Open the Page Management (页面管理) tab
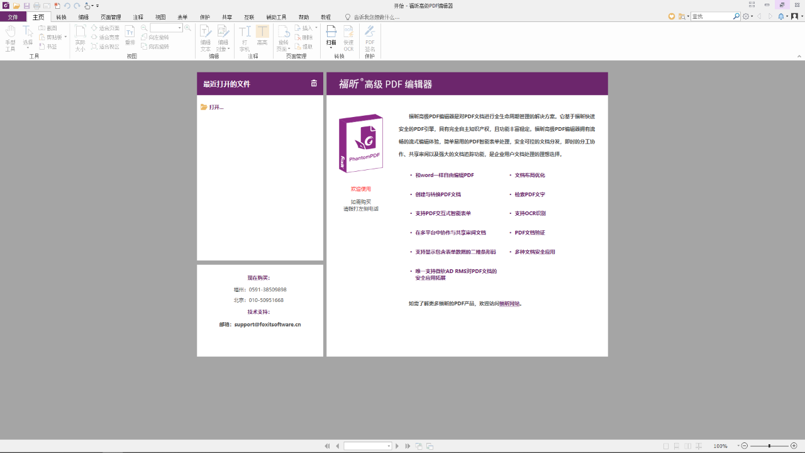The image size is (805, 453). pyautogui.click(x=111, y=17)
